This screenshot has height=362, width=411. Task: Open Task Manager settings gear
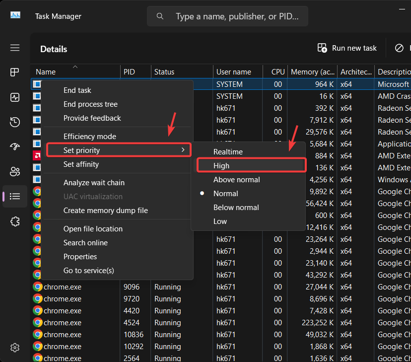click(x=15, y=347)
